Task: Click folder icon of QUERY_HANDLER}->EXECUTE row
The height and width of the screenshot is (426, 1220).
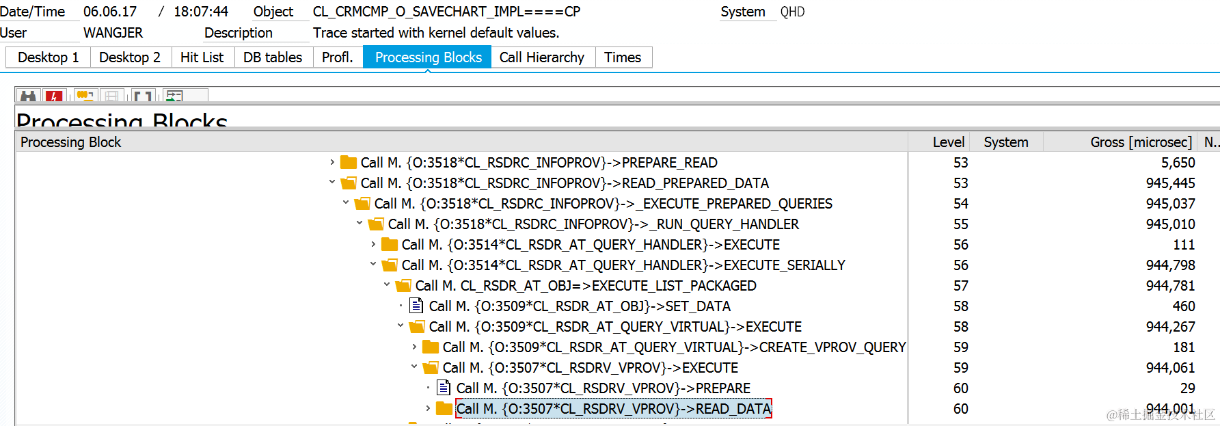Action: click(390, 244)
